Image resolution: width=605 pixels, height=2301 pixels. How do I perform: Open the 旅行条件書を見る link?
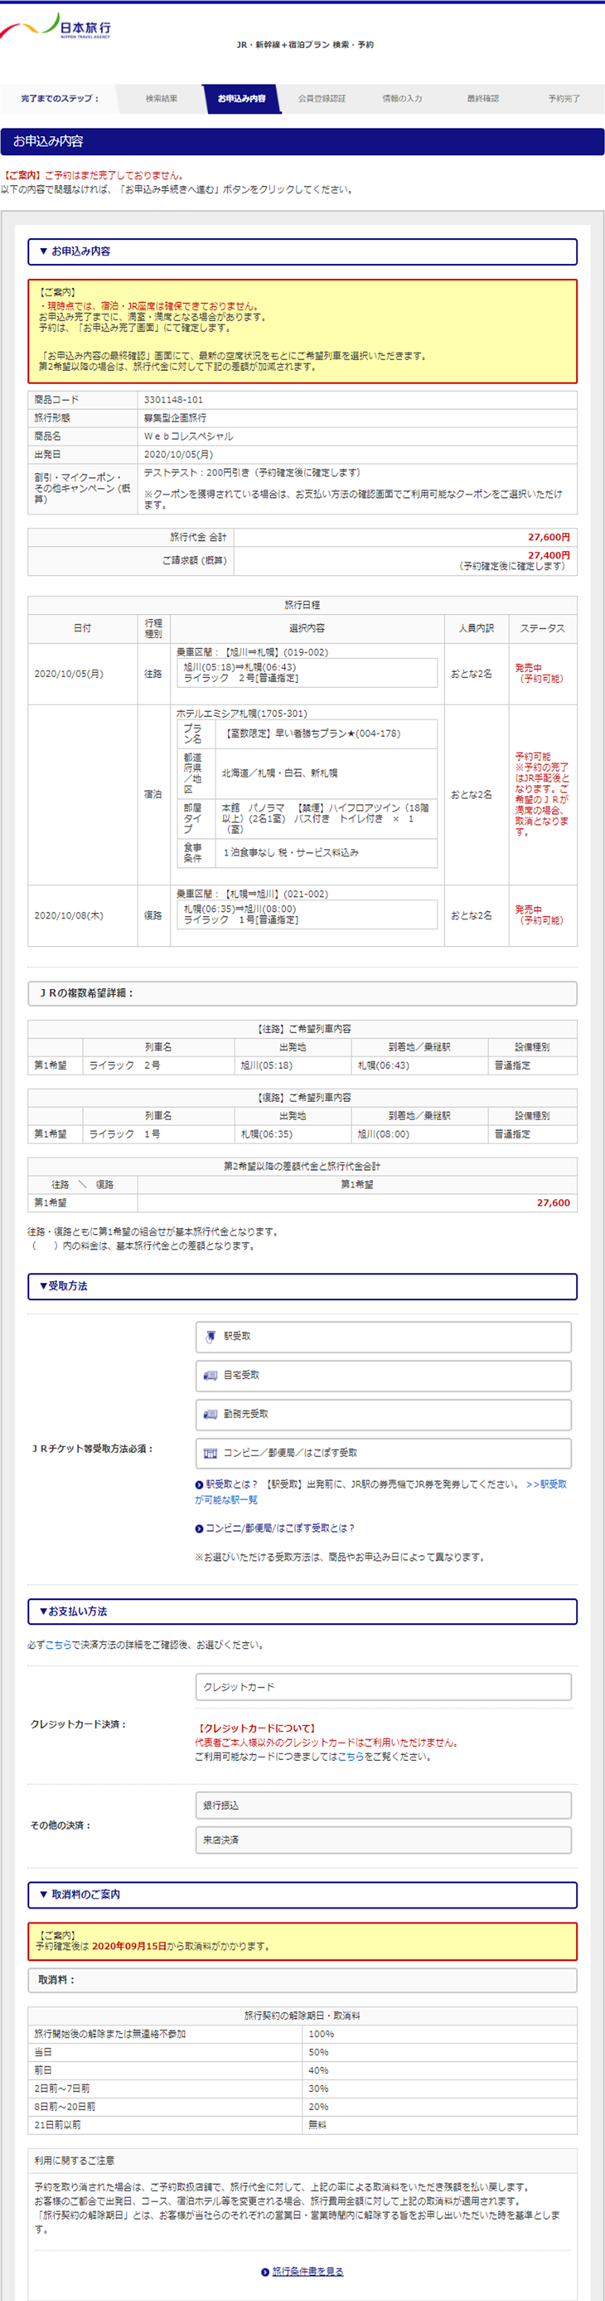tap(307, 2271)
